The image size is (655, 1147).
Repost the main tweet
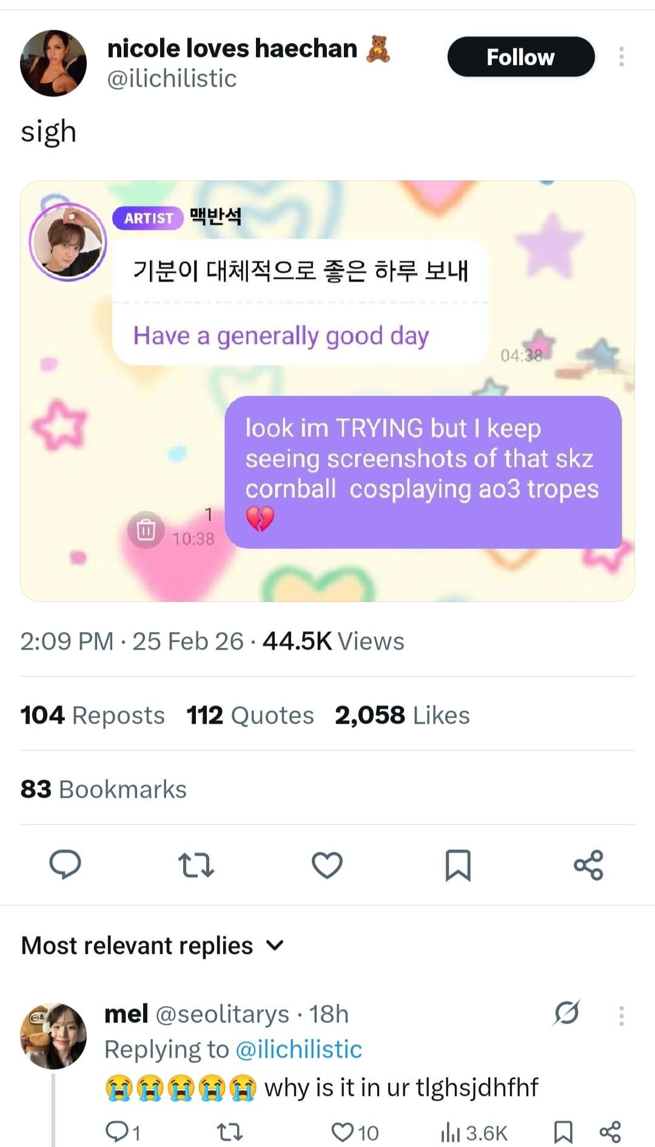(x=196, y=865)
